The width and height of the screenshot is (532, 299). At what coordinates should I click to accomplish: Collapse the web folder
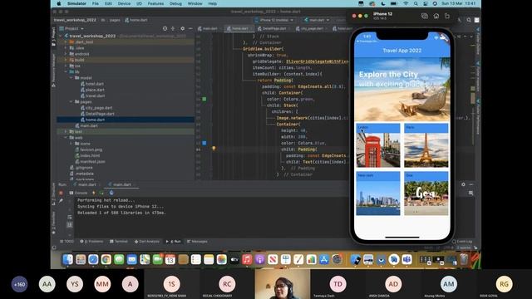[x=66, y=138]
